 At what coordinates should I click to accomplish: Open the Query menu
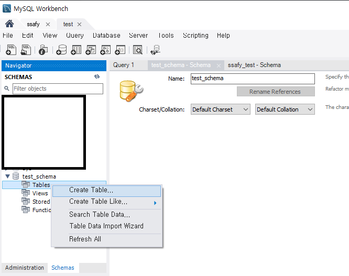[75, 36]
